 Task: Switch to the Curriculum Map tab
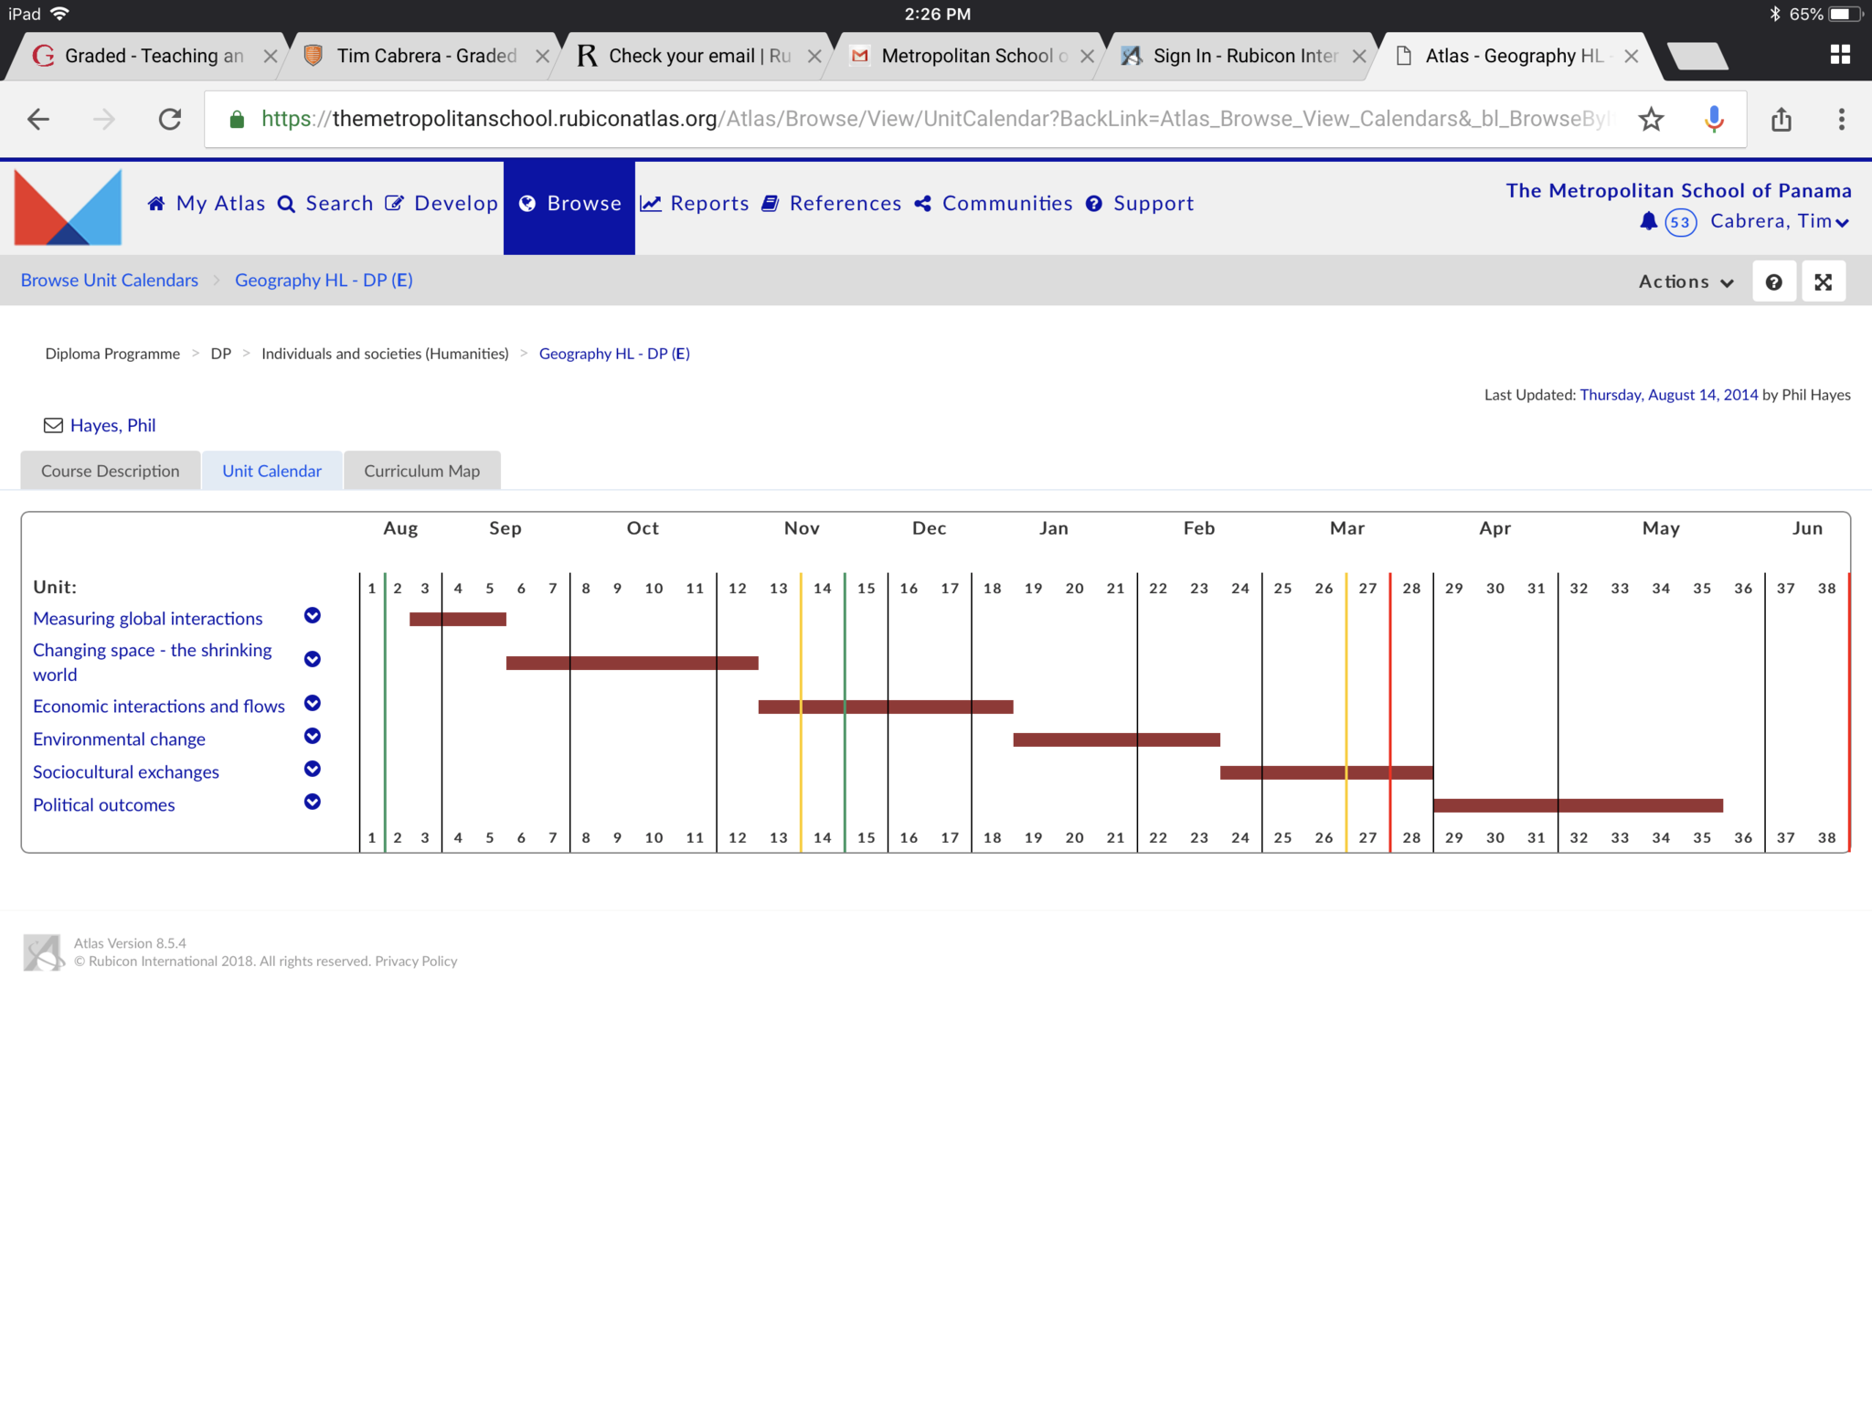421,471
